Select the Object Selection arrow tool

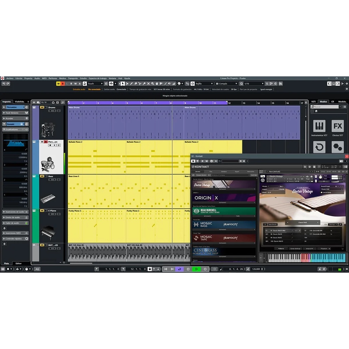pyautogui.click(x=123, y=84)
